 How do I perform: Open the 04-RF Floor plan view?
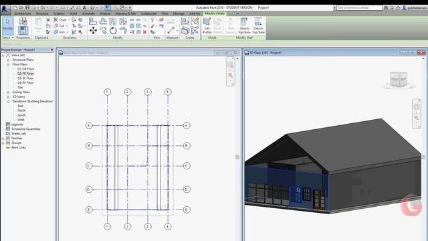click(25, 83)
